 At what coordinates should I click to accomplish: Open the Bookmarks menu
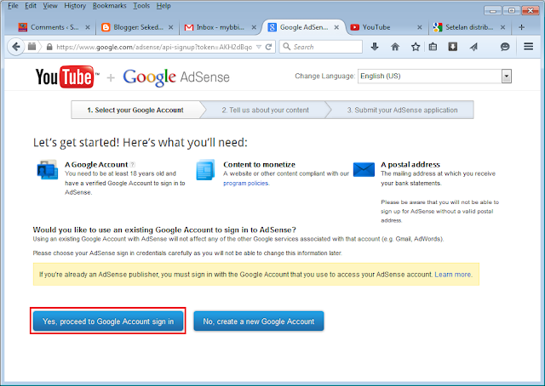coord(110,6)
